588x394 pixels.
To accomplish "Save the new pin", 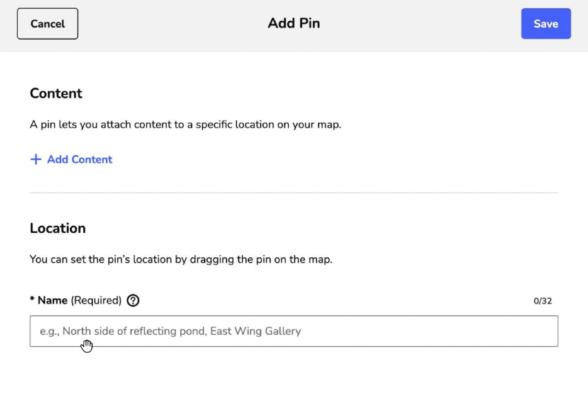I will [x=546, y=24].
